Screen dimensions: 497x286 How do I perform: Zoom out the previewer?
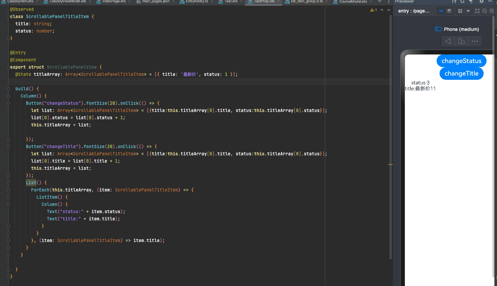click(485, 11)
